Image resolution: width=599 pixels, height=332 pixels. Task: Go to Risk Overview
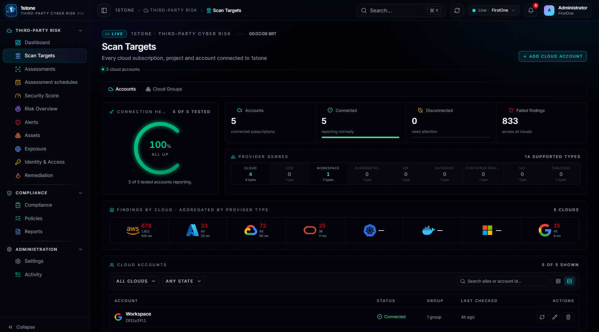[x=45, y=109]
